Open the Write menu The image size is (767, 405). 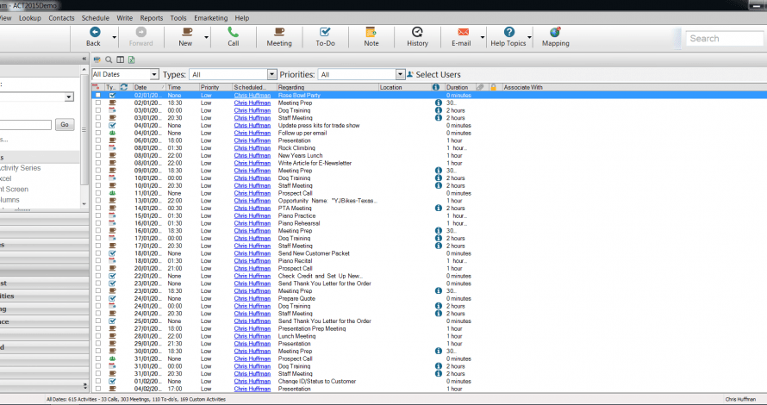click(125, 18)
